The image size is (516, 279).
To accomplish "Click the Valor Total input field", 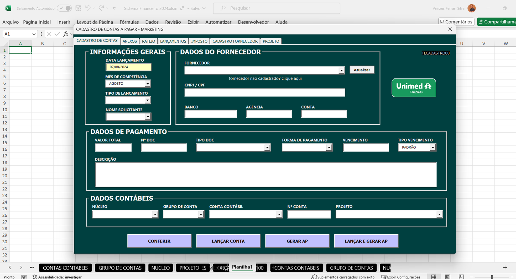I will [113, 147].
